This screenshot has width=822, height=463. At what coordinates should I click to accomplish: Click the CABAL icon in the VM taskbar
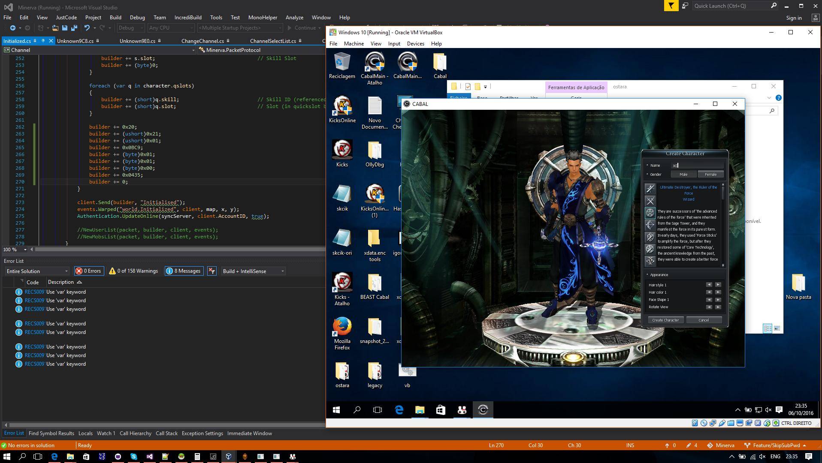[483, 410]
